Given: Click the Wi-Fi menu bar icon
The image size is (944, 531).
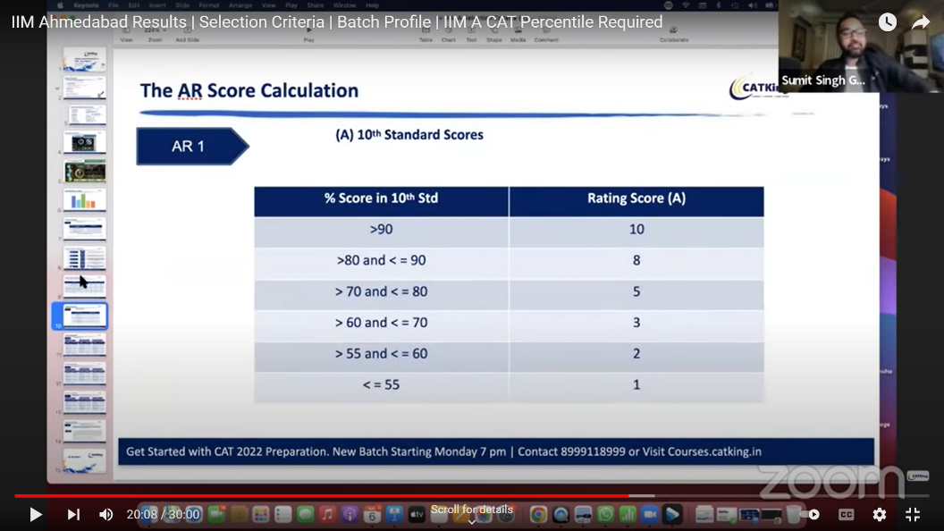Looking at the screenshot, I should pos(686,5).
